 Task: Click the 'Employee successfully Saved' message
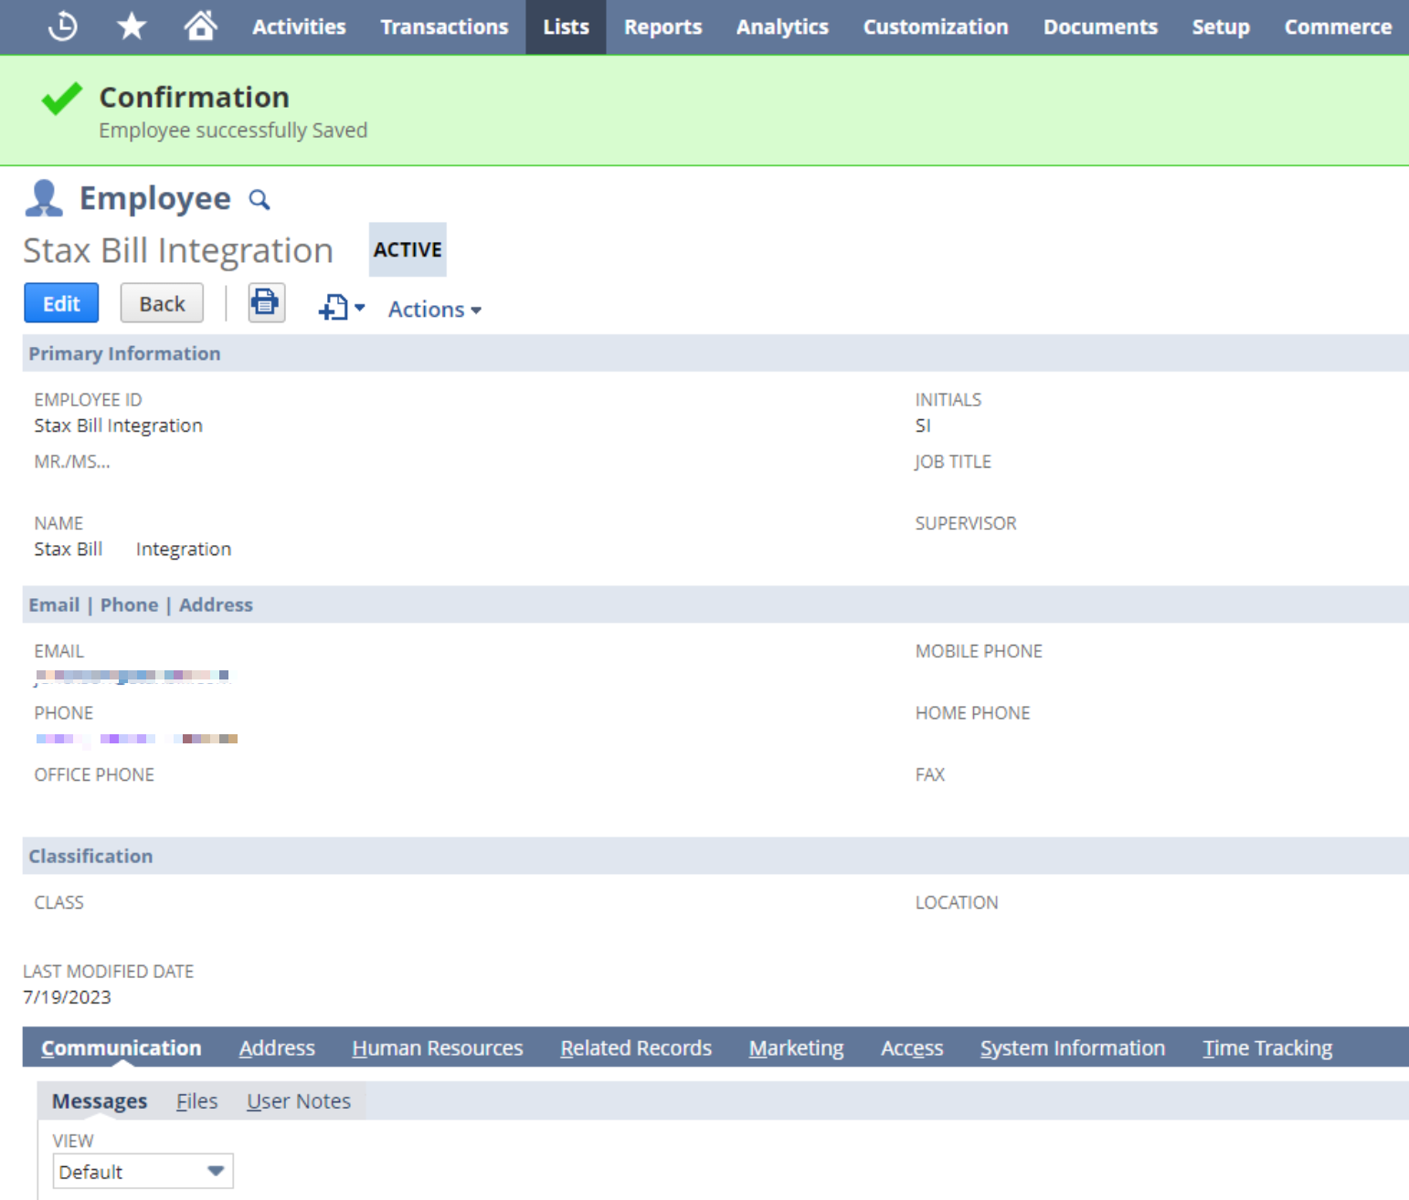tap(233, 131)
